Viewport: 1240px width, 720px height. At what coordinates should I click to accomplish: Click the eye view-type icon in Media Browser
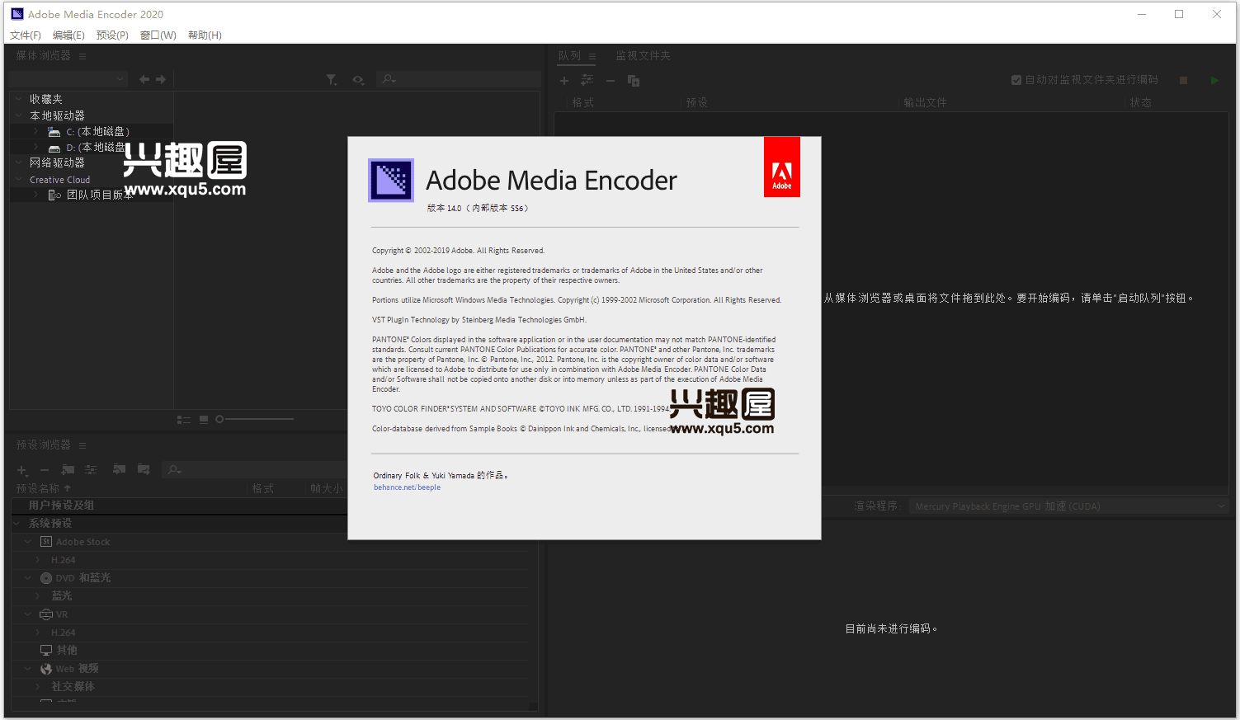(x=358, y=80)
